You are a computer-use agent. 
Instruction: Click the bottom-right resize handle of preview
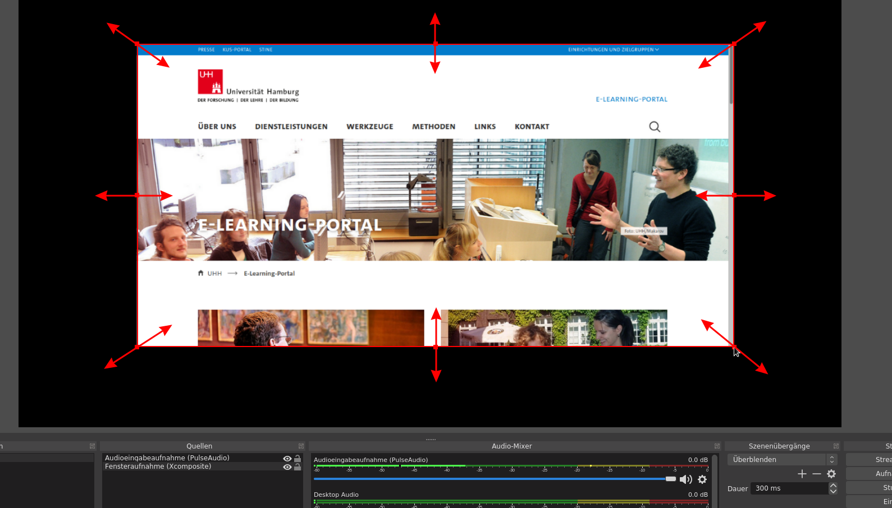point(734,347)
